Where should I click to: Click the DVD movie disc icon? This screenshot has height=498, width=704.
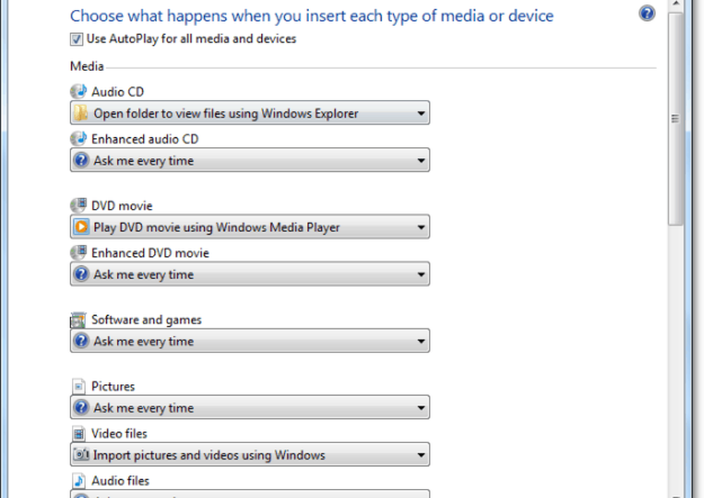78,205
